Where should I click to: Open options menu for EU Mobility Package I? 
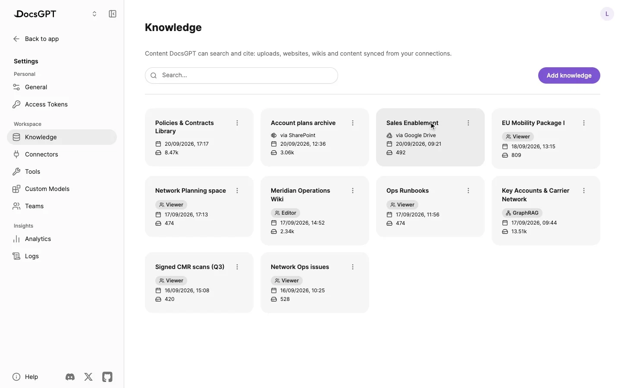(x=584, y=123)
